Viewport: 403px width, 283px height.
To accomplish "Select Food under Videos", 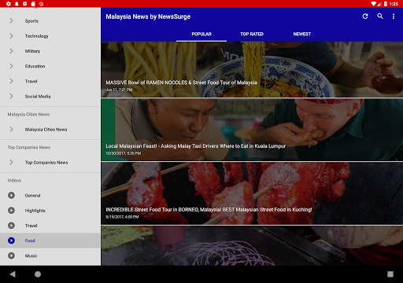I will [50, 241].
